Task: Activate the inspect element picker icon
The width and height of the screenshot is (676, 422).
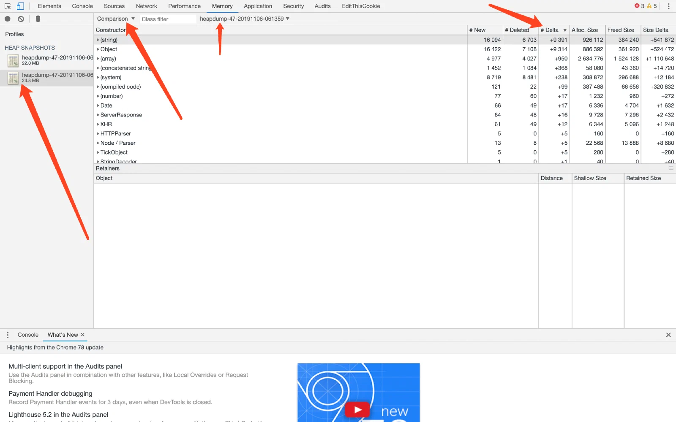Action: click(8, 6)
